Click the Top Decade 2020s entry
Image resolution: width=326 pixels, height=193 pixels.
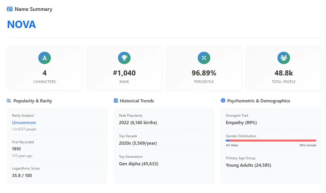[138, 143]
